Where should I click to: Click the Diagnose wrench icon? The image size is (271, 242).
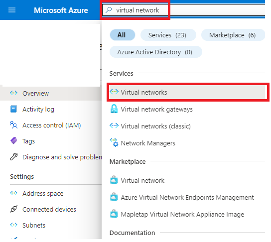tap(13, 157)
